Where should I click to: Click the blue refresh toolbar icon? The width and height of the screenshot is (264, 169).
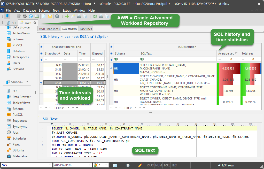point(31,16)
